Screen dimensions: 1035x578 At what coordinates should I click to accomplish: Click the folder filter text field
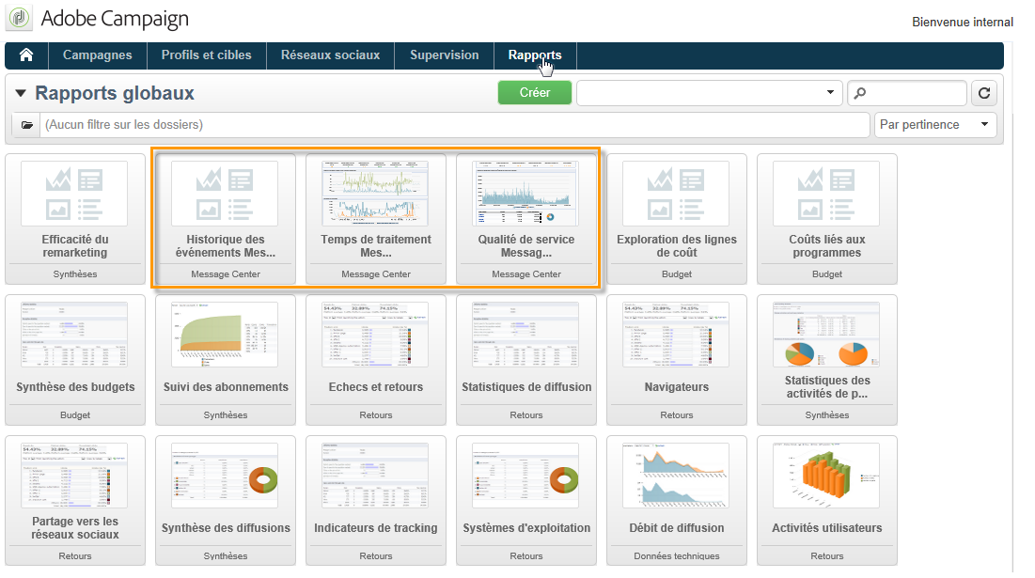(455, 125)
